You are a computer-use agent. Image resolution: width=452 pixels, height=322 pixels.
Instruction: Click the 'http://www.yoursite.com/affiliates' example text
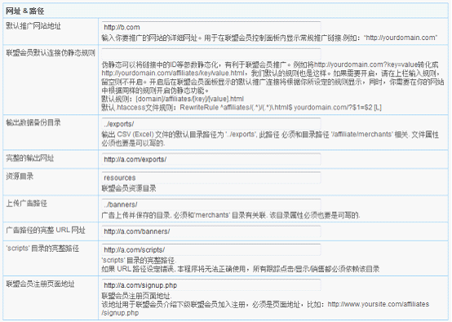coord(379,304)
